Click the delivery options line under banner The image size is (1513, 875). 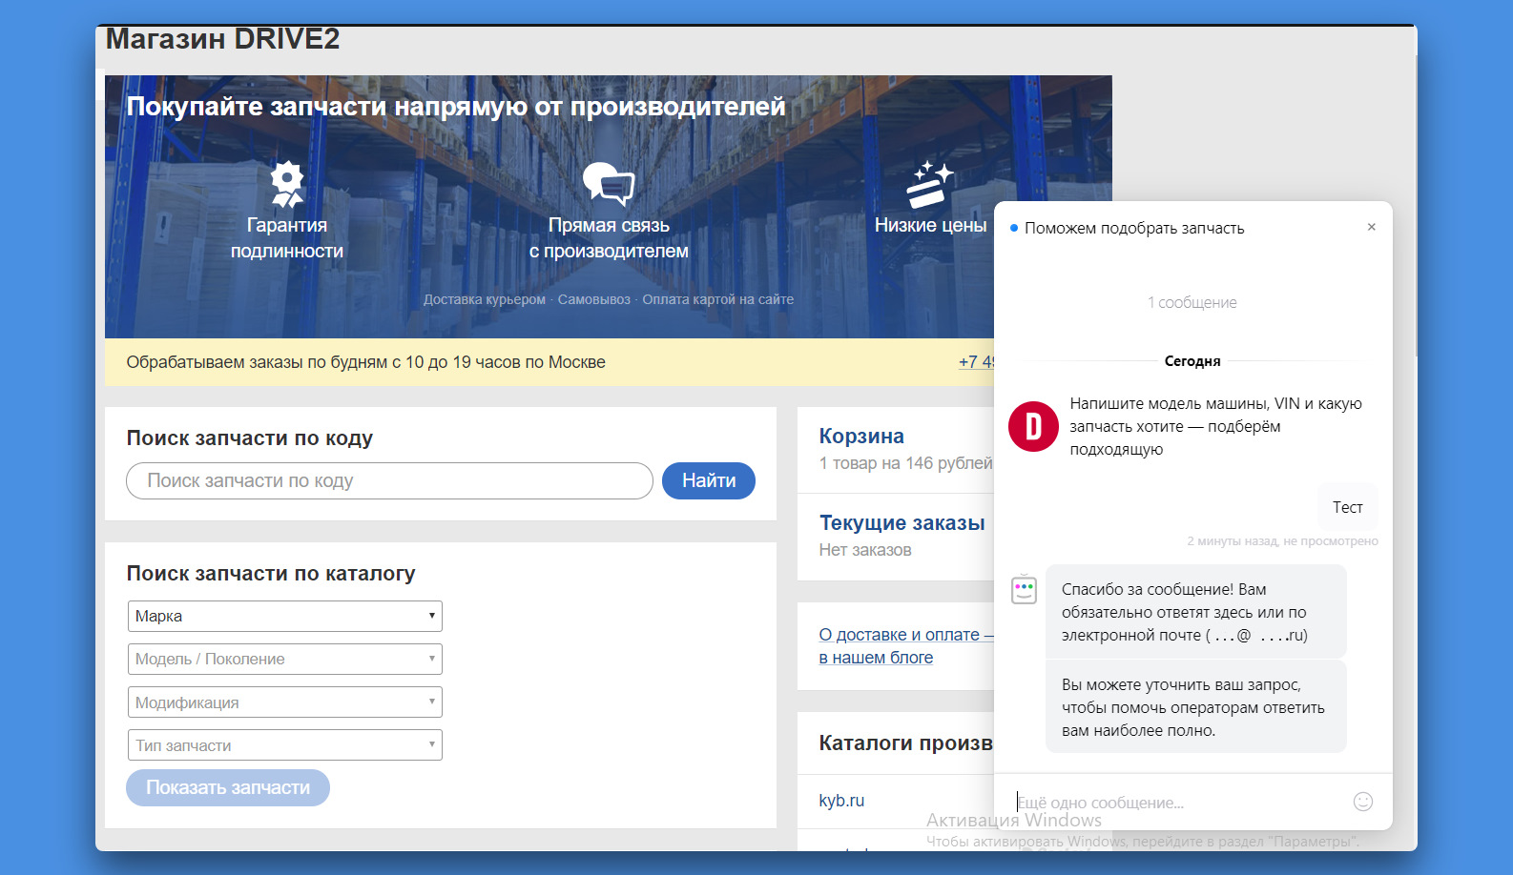click(x=609, y=299)
